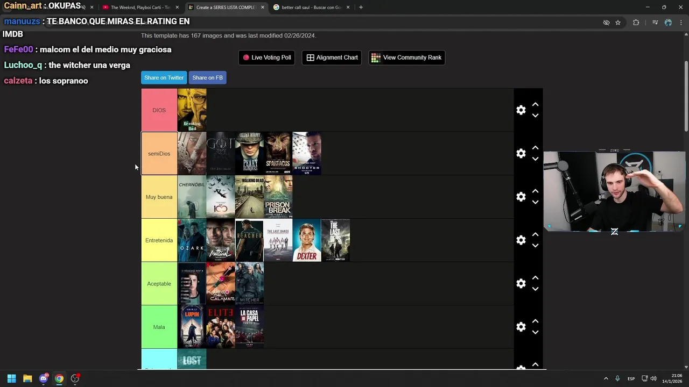Move Entretenida tier up with arrow
The image size is (689, 387).
point(535,234)
